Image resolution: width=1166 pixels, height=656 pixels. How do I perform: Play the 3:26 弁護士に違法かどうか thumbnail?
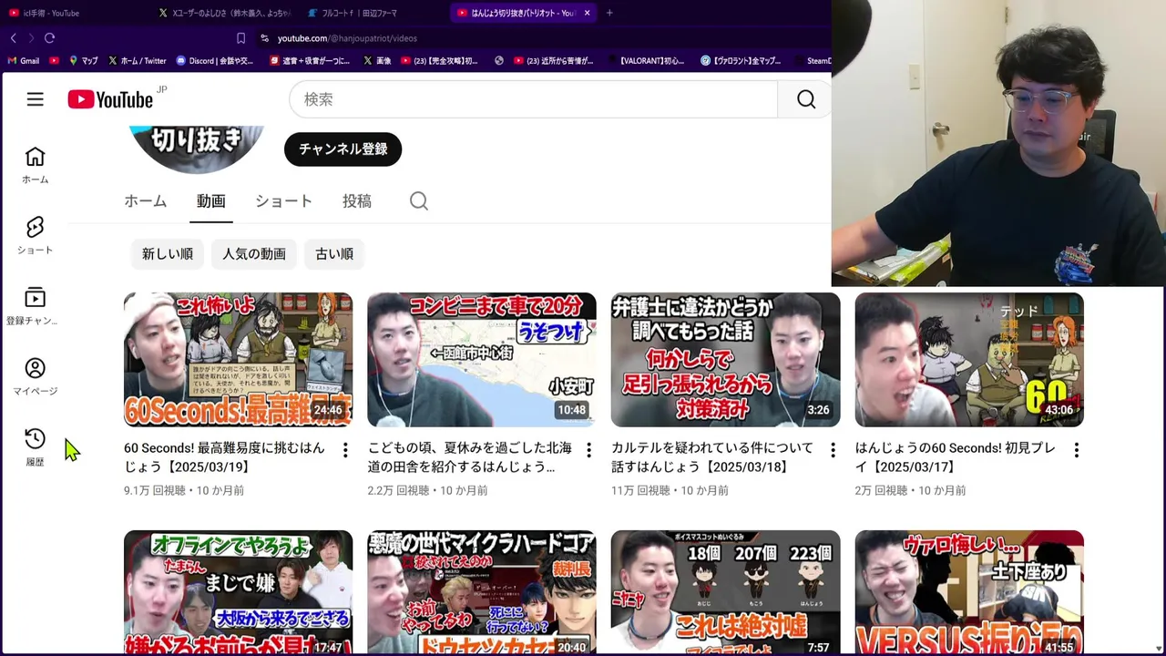click(725, 359)
